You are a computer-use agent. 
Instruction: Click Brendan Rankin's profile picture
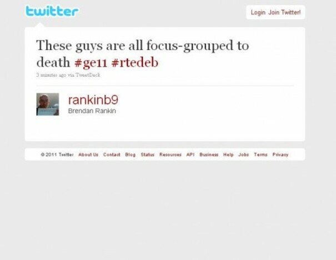pyautogui.click(x=48, y=104)
